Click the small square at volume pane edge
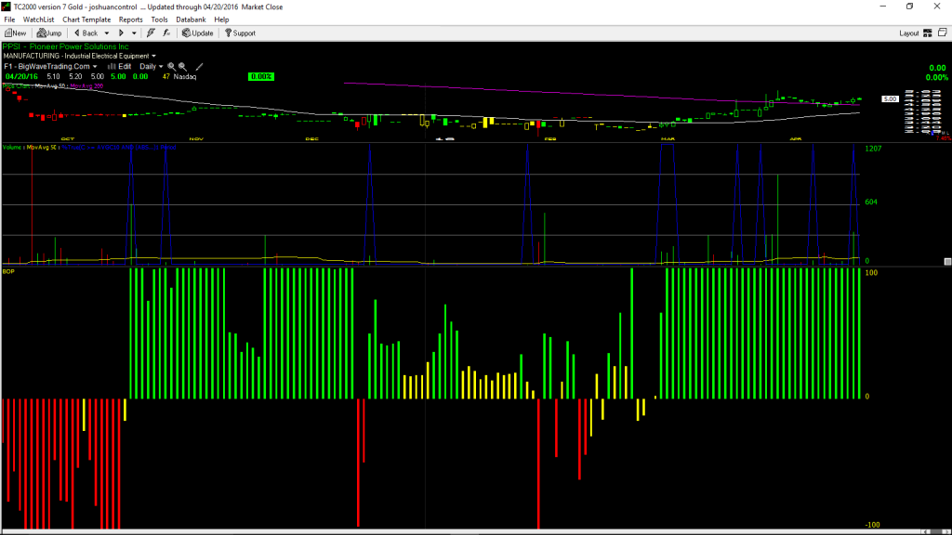The width and height of the screenshot is (952, 535). [947, 261]
